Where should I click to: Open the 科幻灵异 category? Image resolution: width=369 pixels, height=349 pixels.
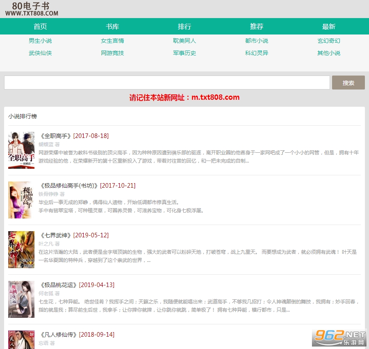257,53
